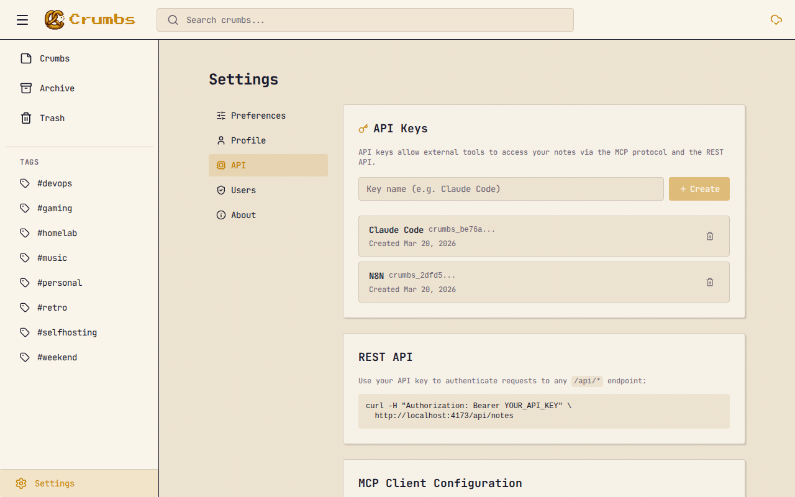Click the Settings gear icon

coord(21,483)
